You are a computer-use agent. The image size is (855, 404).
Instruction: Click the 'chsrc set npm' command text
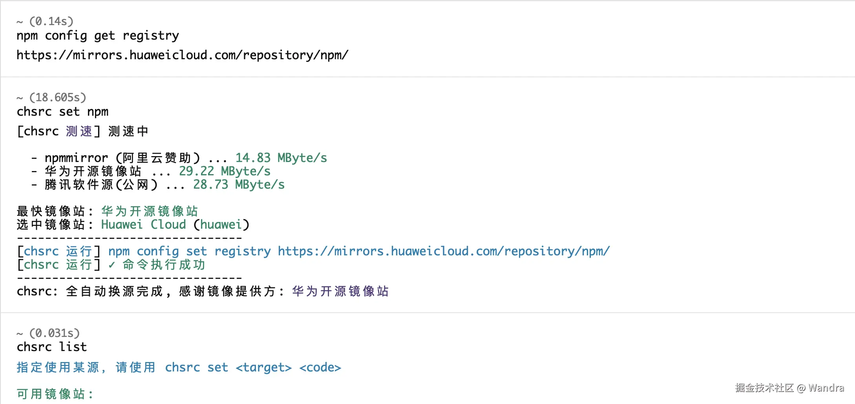pos(62,112)
